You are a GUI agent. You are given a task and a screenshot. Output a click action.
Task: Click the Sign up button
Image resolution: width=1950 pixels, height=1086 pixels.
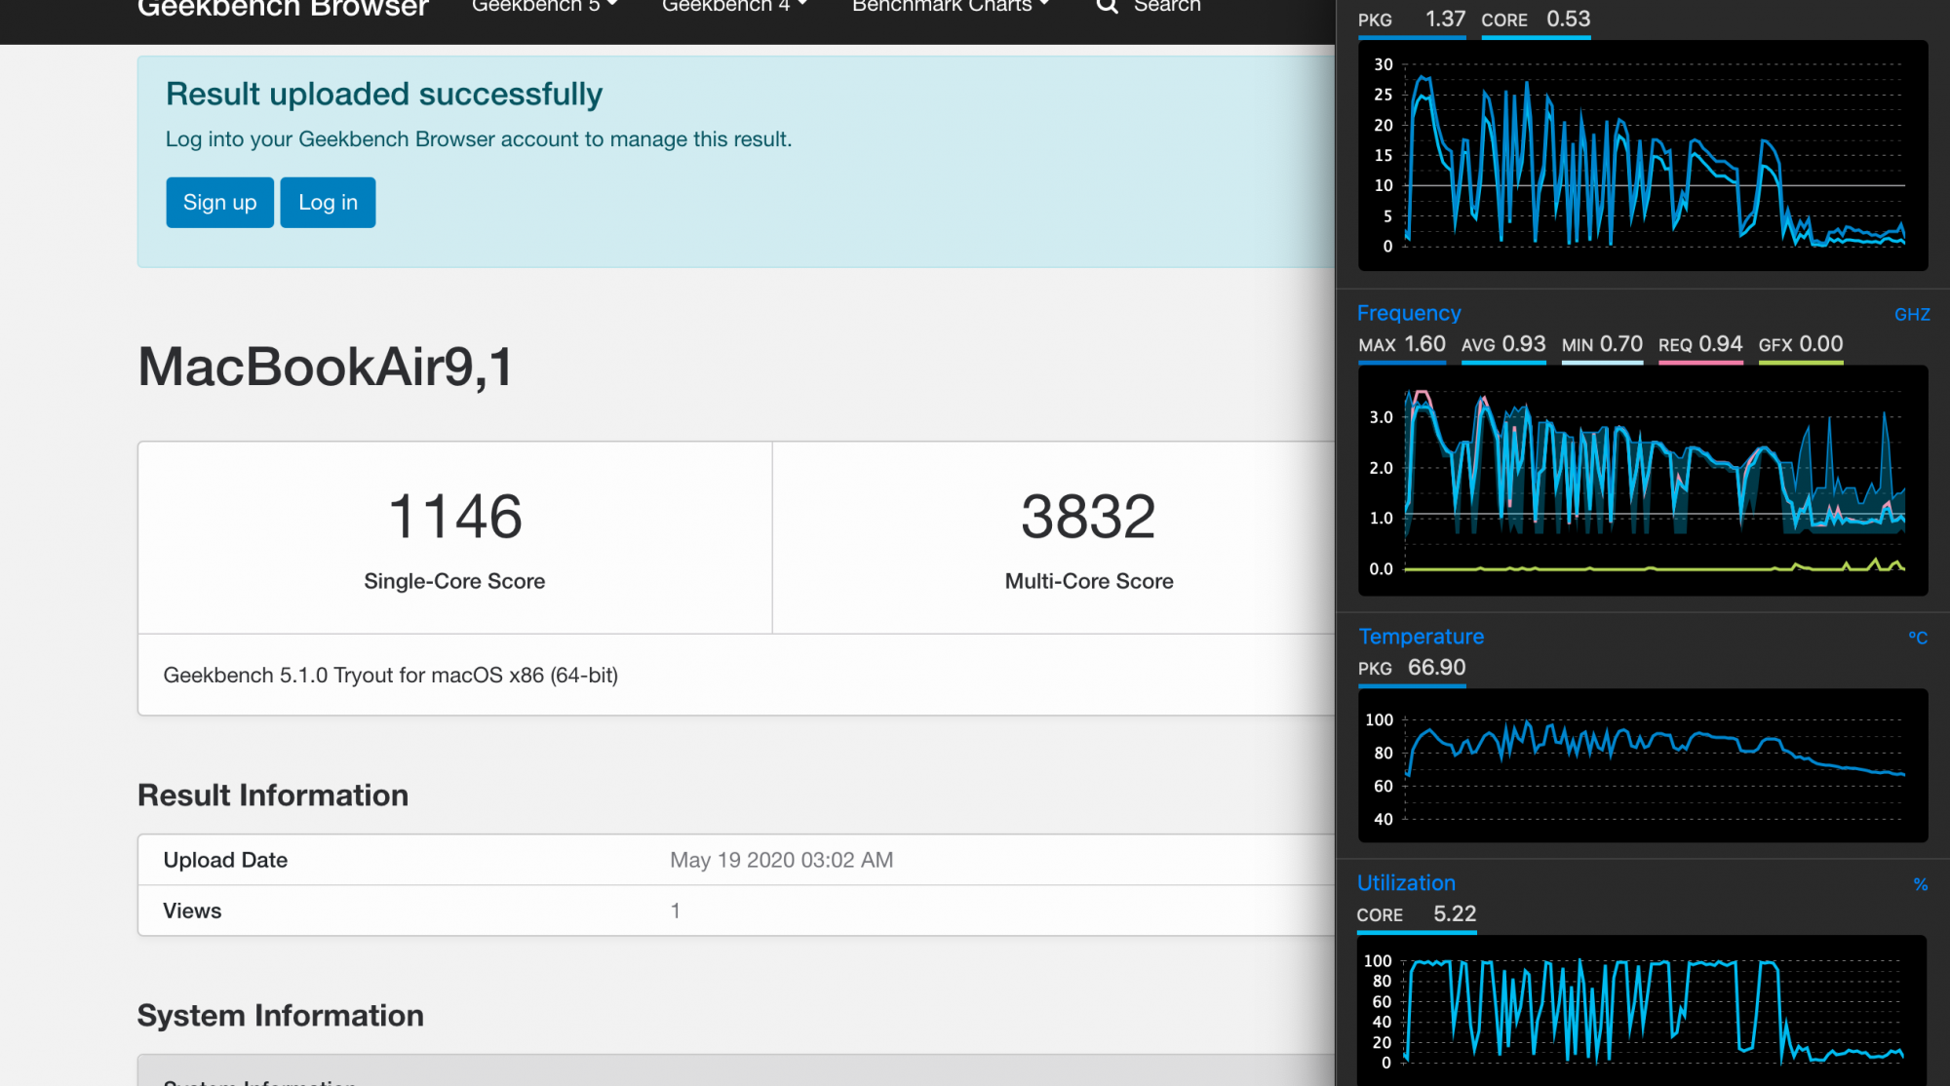219,203
